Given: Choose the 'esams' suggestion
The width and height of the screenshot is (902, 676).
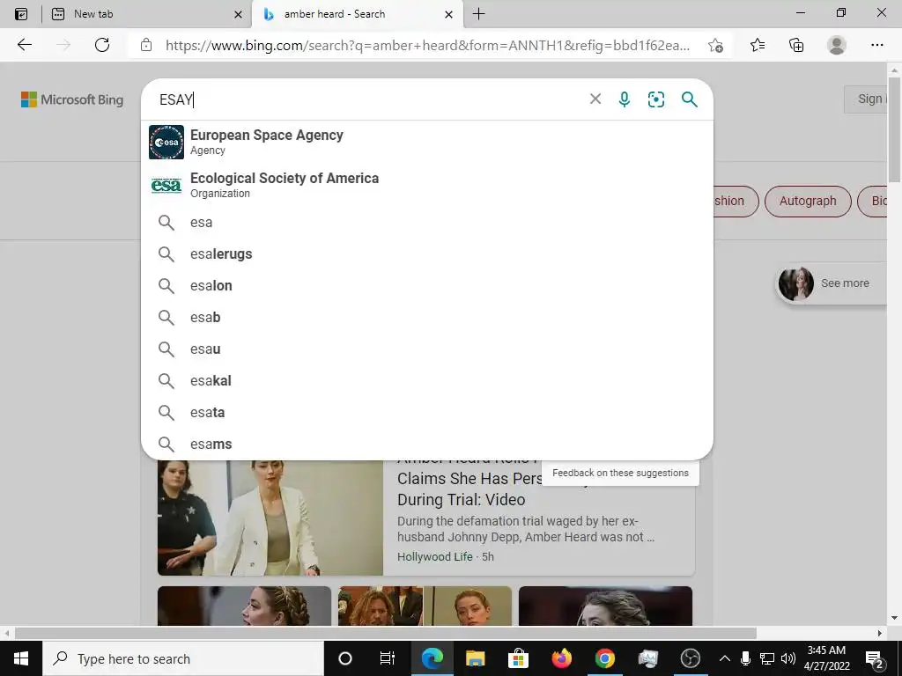Looking at the screenshot, I should [427, 444].
